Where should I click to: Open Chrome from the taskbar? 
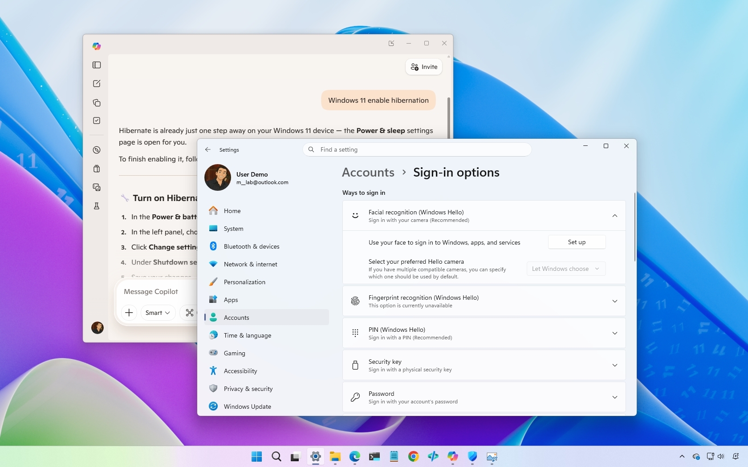pyautogui.click(x=413, y=457)
